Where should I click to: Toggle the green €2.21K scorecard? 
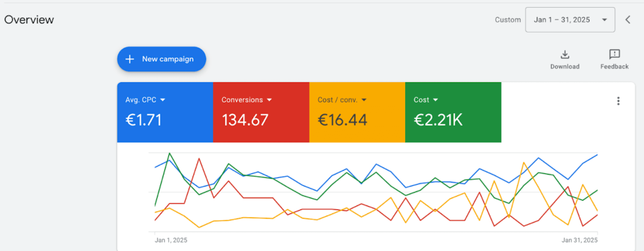(453, 120)
